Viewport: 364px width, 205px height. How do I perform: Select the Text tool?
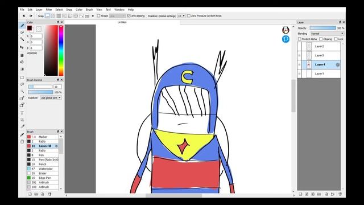[22, 113]
